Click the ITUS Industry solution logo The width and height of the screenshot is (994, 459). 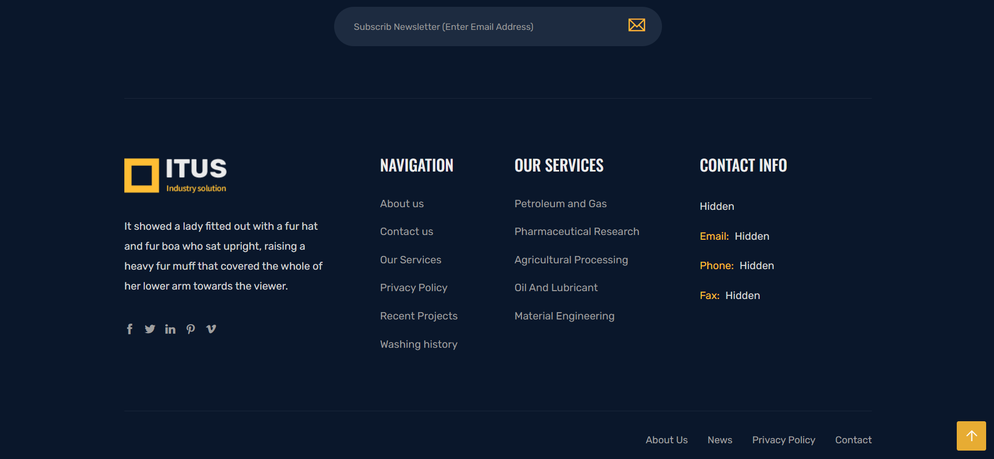point(176,175)
